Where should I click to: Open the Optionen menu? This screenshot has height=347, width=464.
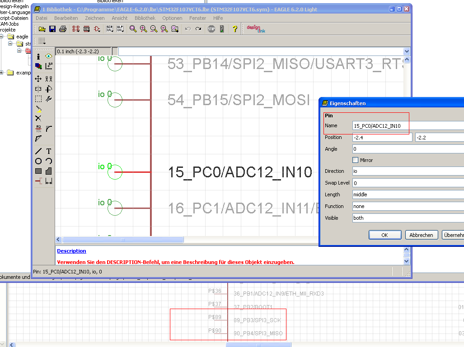coord(172,18)
